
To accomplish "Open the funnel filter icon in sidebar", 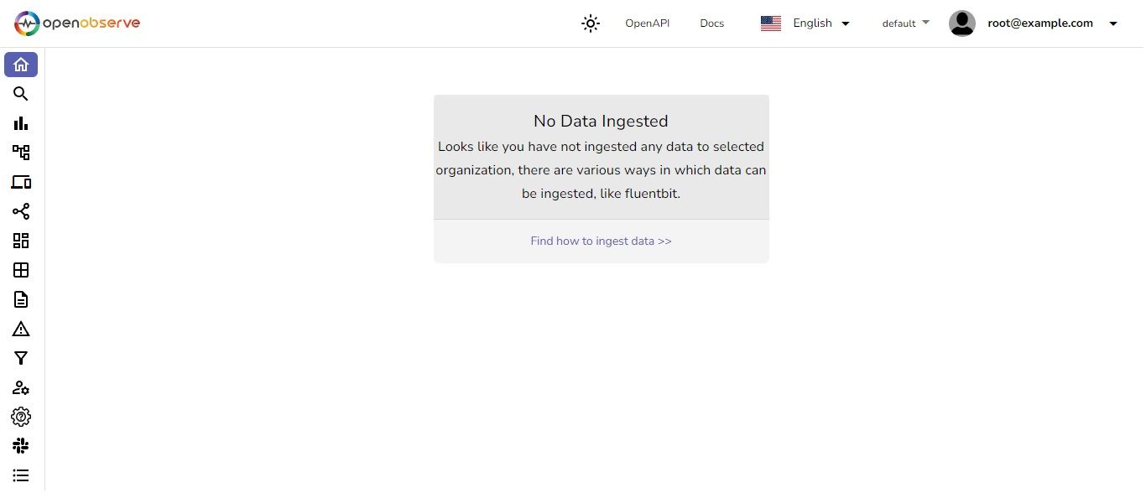I will tap(21, 358).
